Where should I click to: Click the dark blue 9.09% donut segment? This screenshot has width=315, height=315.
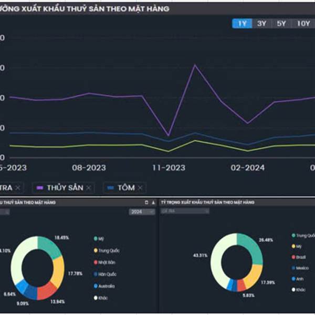tap(31, 292)
